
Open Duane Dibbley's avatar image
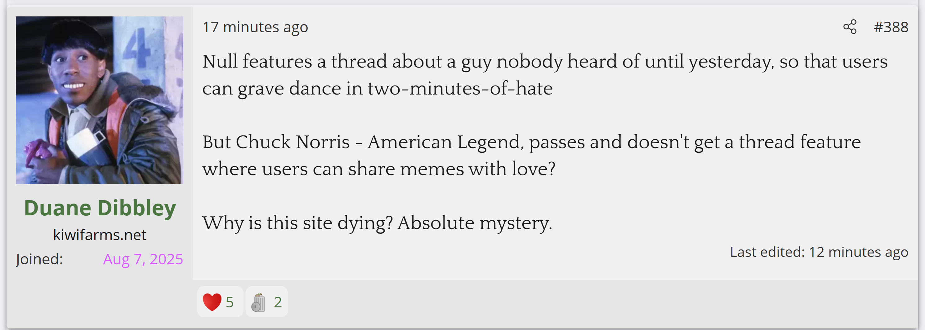[100, 100]
